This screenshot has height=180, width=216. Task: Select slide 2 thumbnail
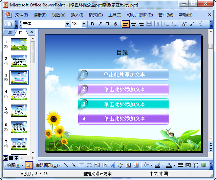pos(19,61)
